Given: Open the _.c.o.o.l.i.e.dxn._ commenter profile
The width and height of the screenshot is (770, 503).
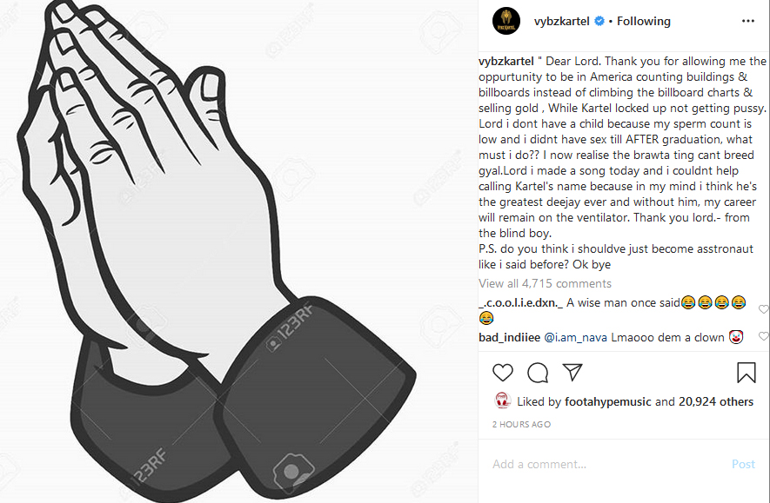Looking at the screenshot, I should coord(520,303).
